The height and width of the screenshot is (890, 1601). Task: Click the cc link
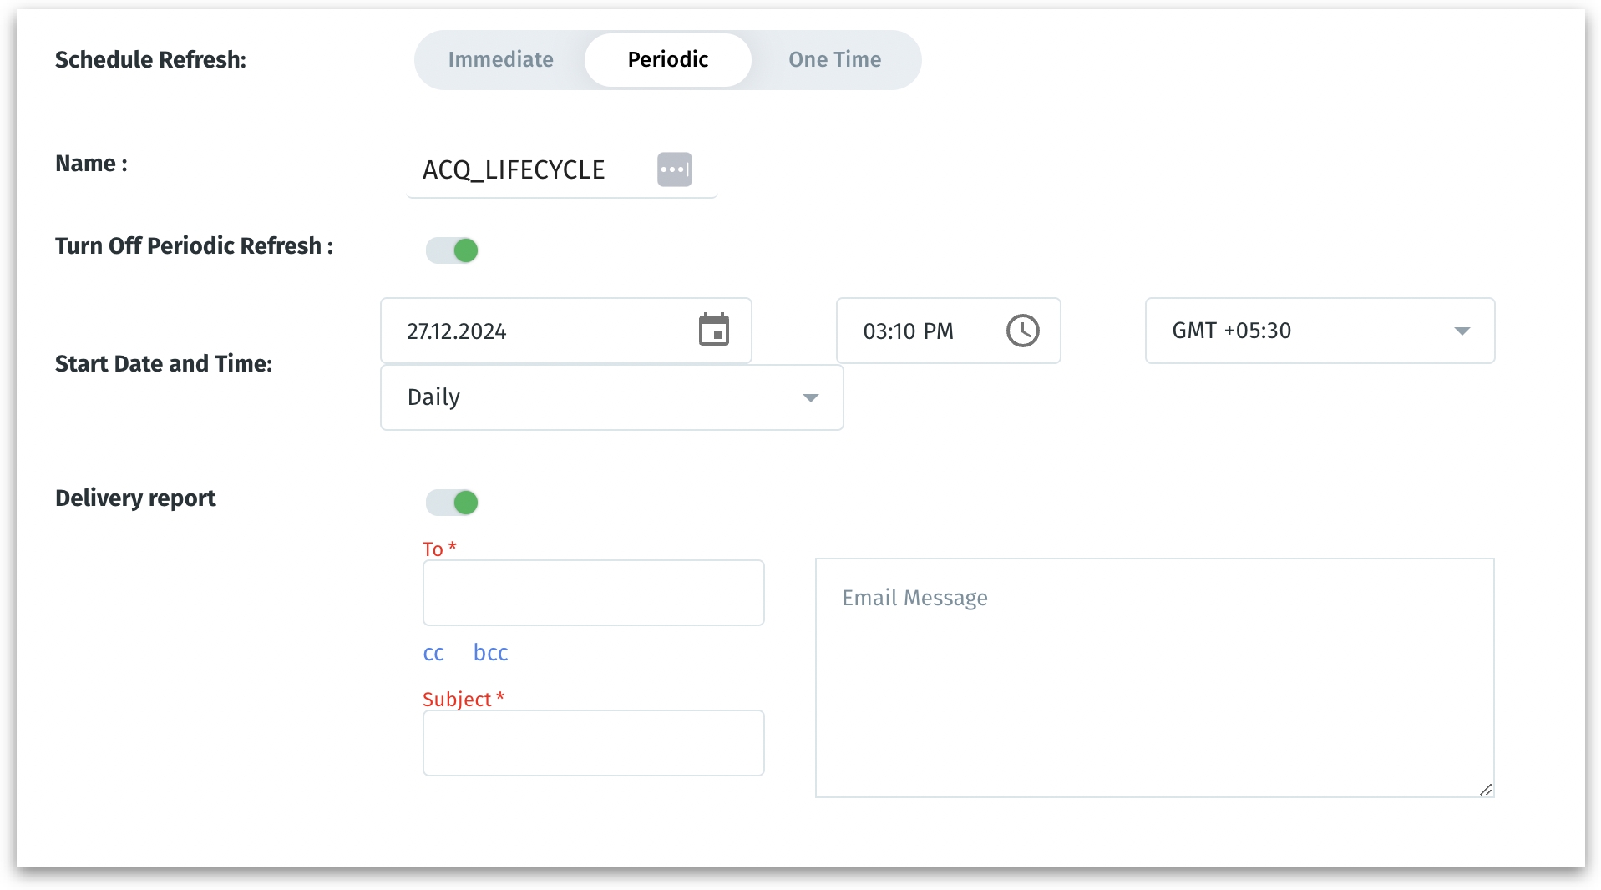433,653
